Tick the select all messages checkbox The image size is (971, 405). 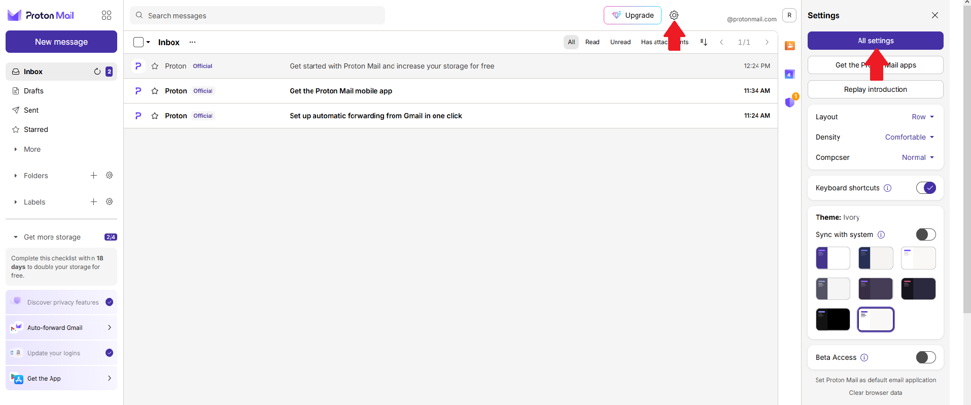tap(138, 42)
